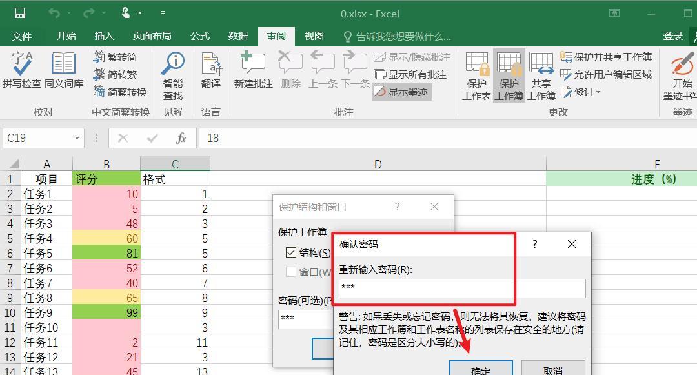Click cell containing 任务5
Screen dimensions: 697x375
point(46,253)
